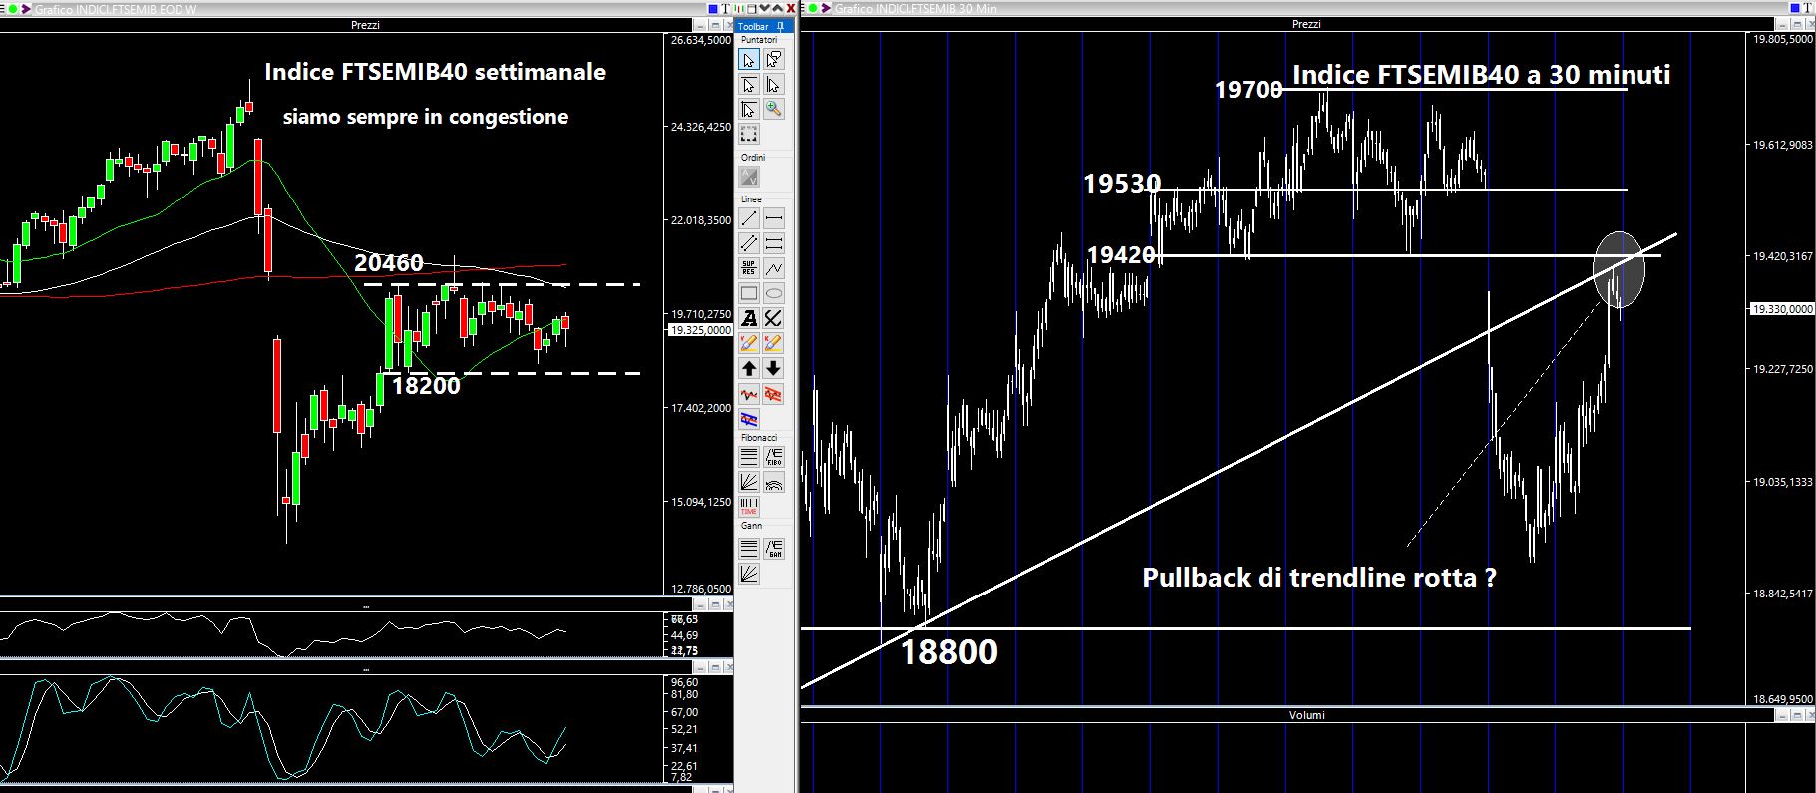Open the purple arrow menu on 30 Min chart

(x=825, y=8)
